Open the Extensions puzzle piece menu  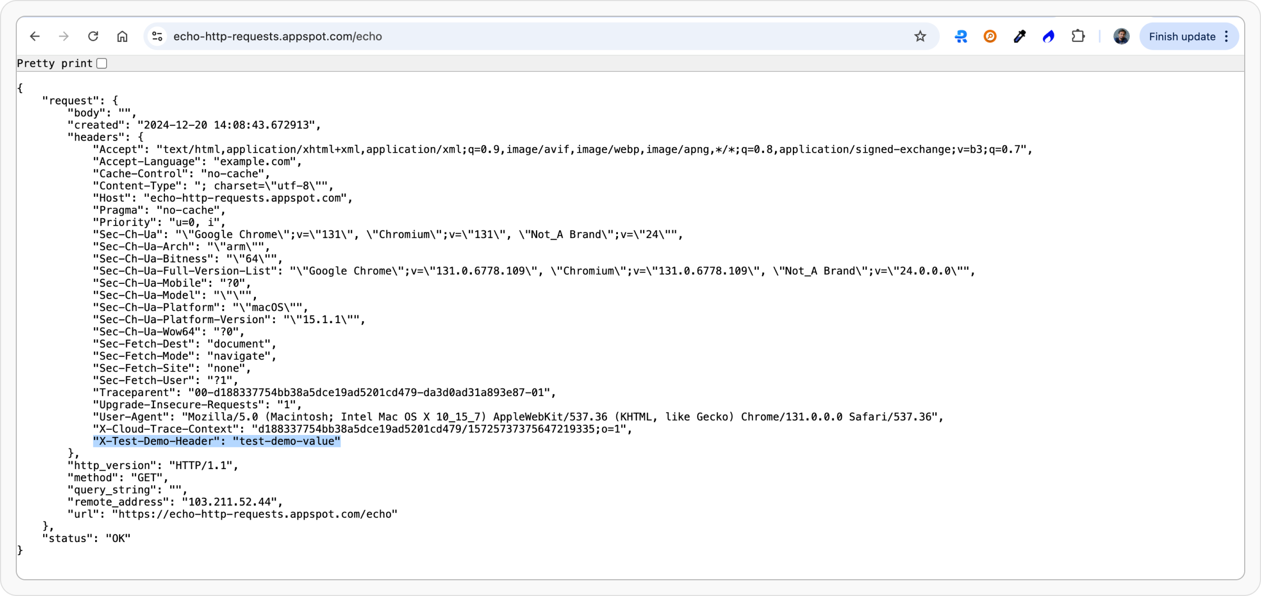click(1078, 36)
